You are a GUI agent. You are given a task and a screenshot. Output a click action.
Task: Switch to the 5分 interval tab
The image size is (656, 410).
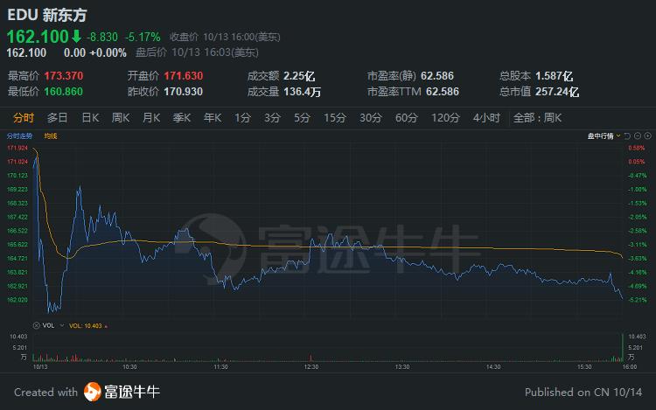tap(302, 118)
